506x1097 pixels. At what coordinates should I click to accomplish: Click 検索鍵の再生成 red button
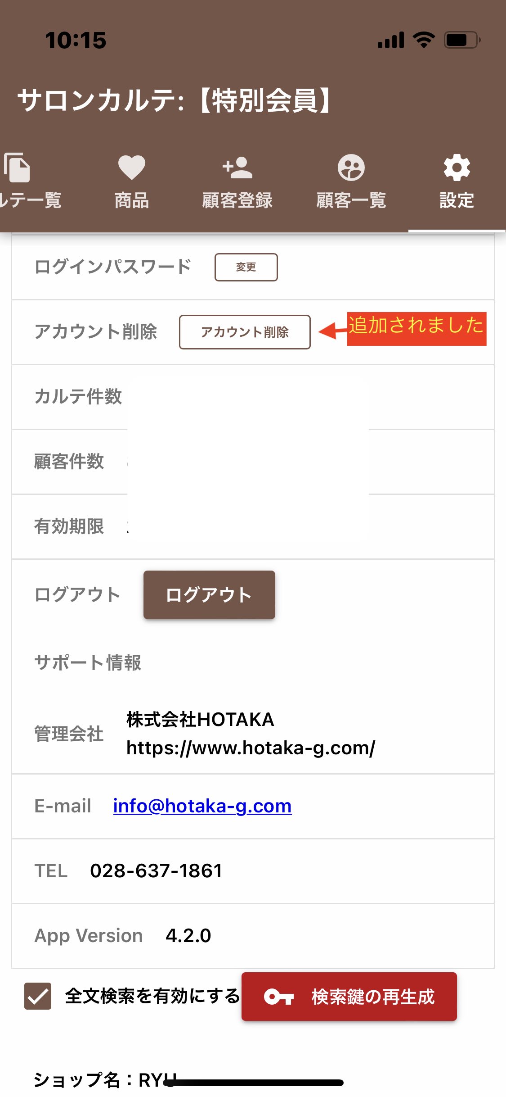[349, 997]
